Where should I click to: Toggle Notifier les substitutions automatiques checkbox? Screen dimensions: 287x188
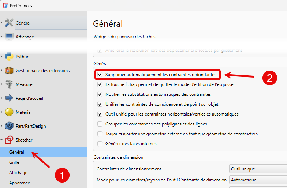click(x=100, y=94)
